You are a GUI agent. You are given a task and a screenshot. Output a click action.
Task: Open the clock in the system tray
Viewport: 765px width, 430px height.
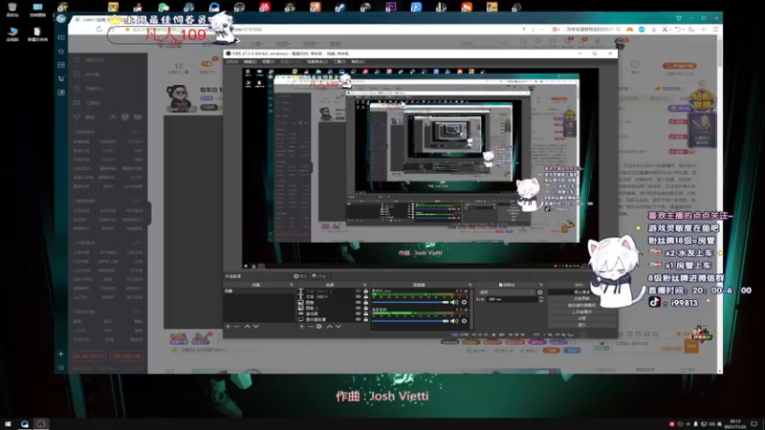coord(734,424)
